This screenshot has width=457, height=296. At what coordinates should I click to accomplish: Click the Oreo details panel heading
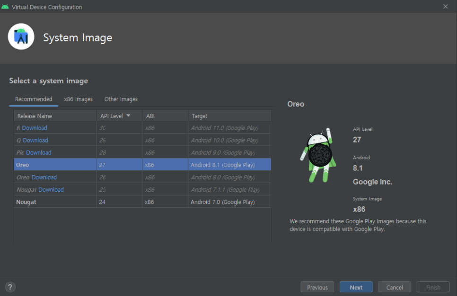(x=296, y=104)
